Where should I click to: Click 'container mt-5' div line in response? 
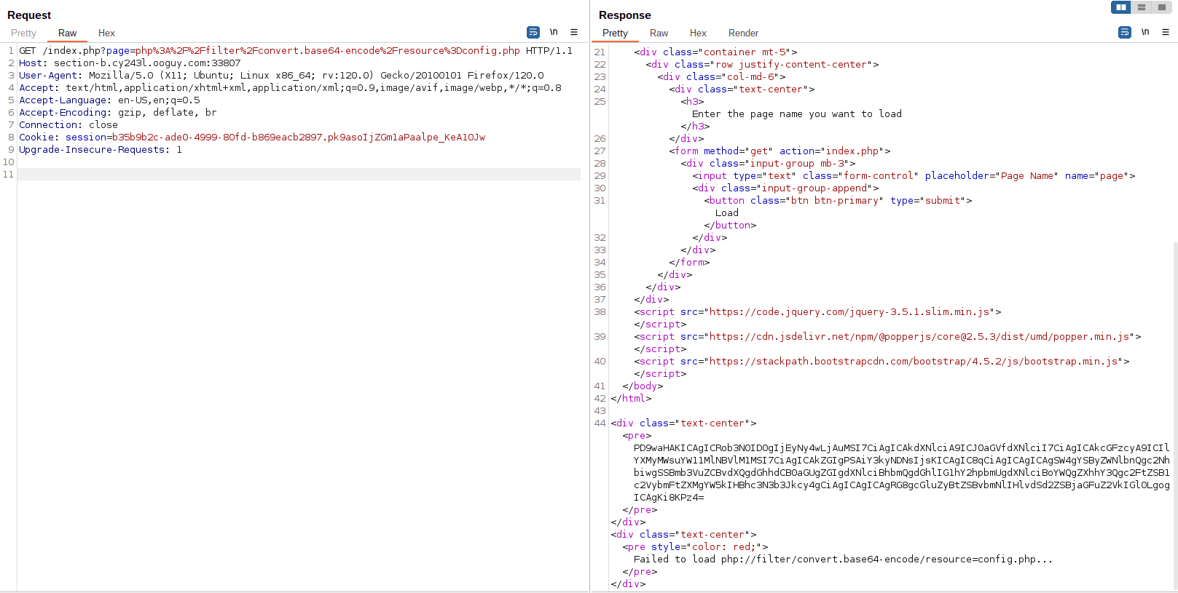pyautogui.click(x=715, y=52)
